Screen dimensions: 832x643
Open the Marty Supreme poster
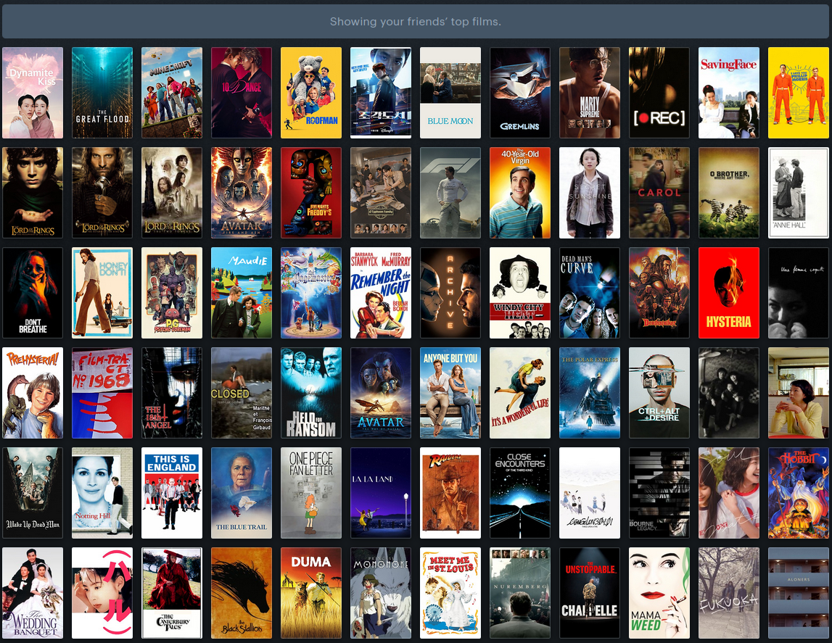point(590,93)
